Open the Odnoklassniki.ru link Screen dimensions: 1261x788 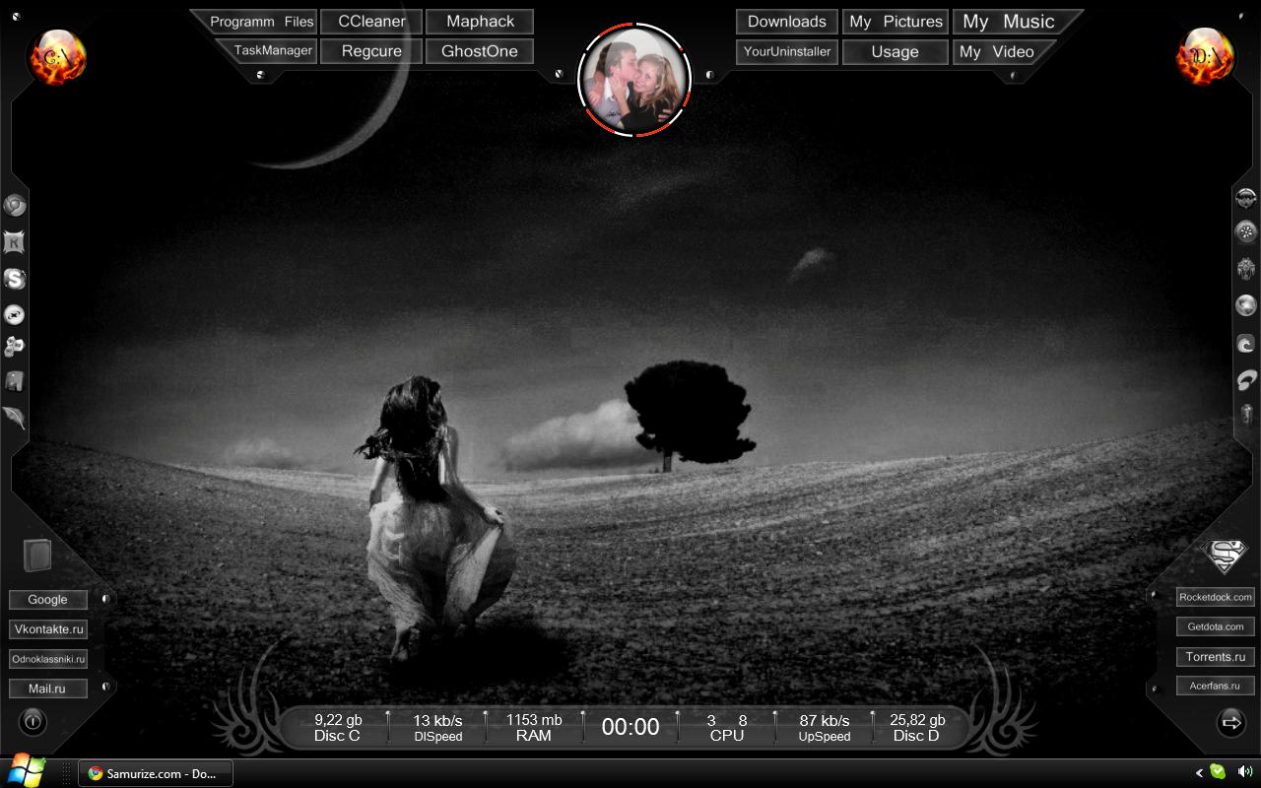pyautogui.click(x=47, y=659)
